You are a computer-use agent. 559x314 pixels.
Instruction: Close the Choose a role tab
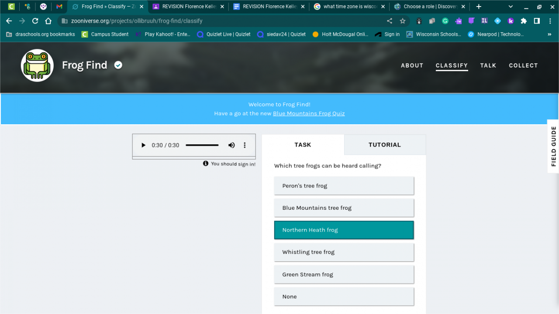point(463,7)
